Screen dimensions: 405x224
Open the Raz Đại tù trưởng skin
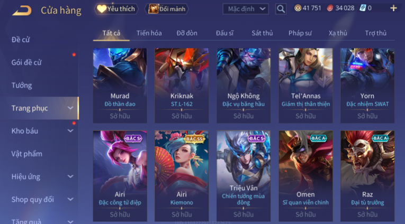pyautogui.click(x=367, y=176)
